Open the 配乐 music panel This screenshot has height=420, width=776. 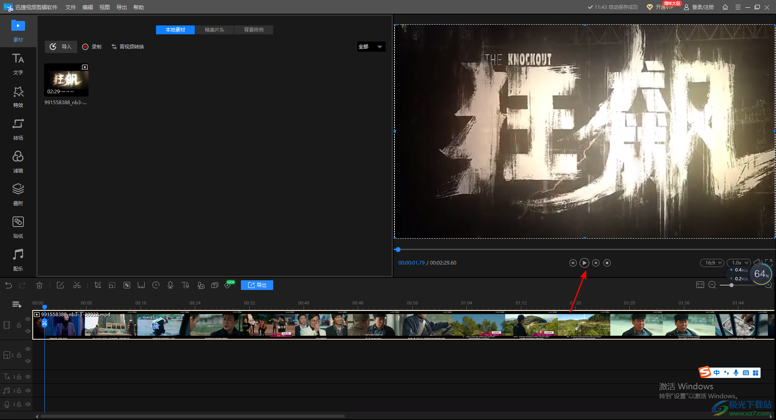coord(18,260)
